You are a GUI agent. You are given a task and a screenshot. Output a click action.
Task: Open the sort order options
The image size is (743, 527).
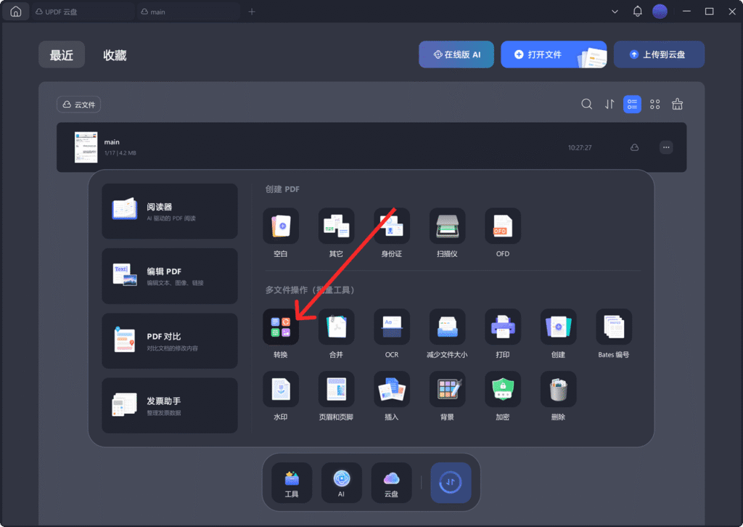[609, 105]
